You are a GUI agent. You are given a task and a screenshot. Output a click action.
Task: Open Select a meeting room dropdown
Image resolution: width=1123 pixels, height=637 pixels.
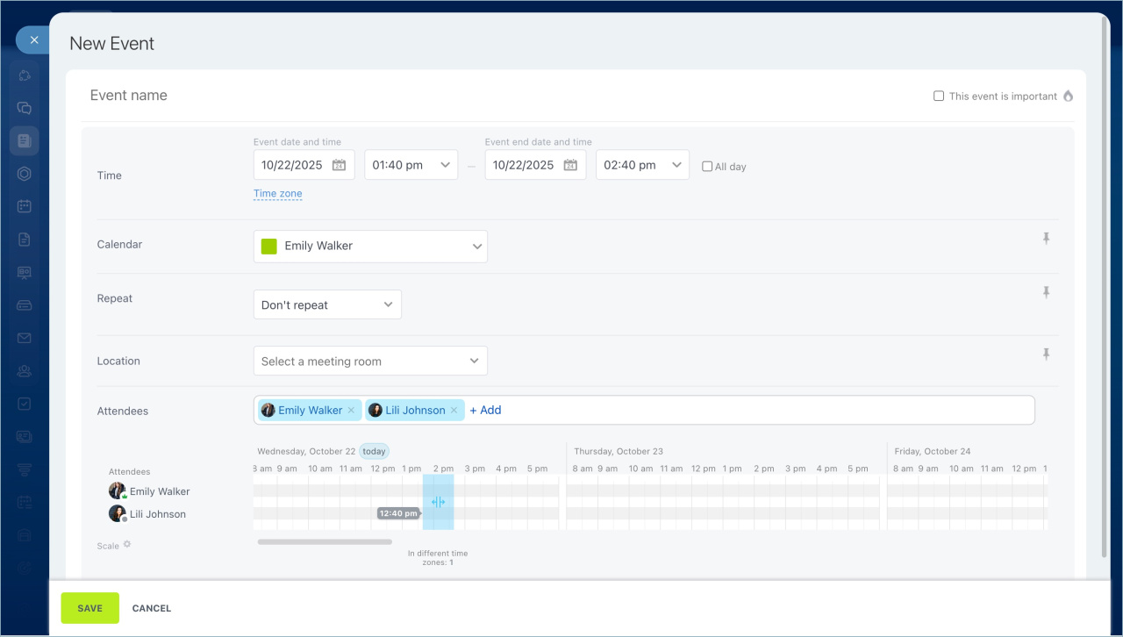point(369,361)
